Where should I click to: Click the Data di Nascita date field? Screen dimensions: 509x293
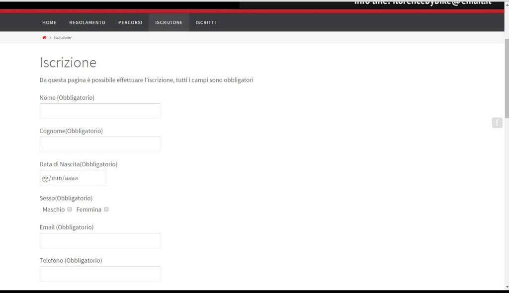73,178
